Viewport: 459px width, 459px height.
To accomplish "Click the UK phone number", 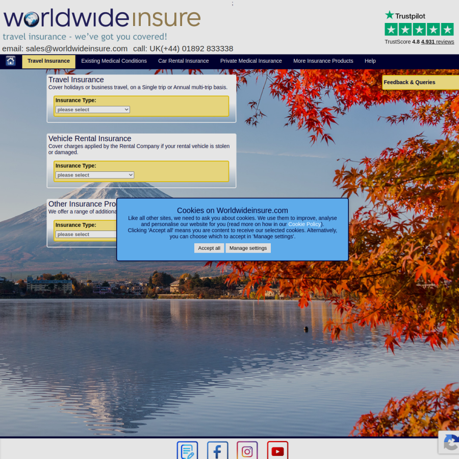I will pos(191,48).
